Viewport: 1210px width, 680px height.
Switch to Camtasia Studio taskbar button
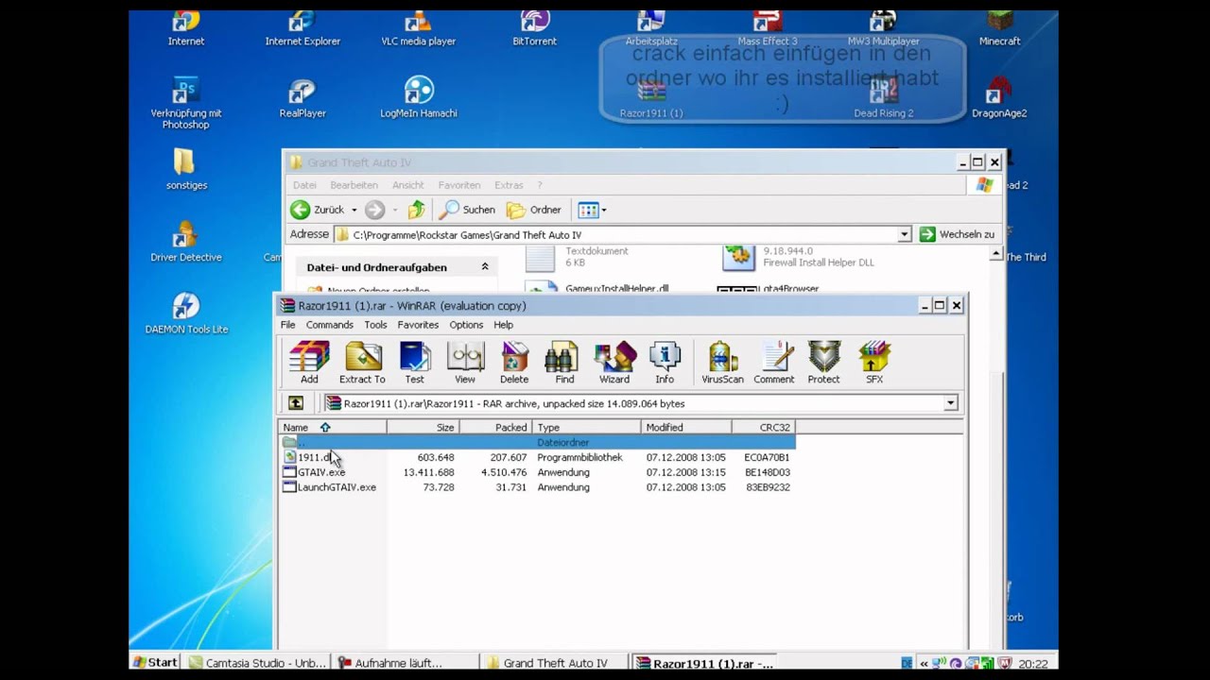(258, 663)
